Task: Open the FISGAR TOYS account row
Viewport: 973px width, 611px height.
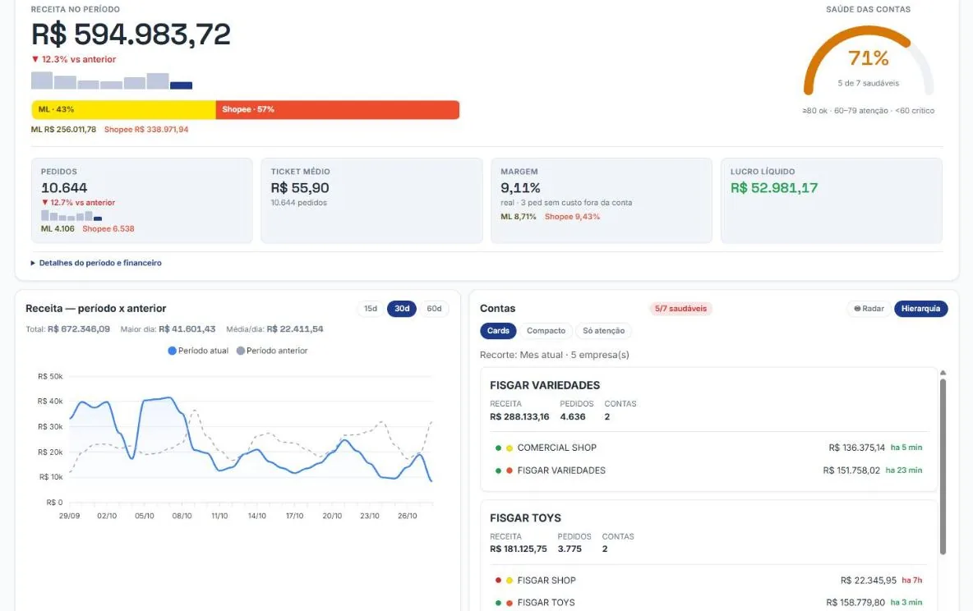Action: pyautogui.click(x=708, y=602)
